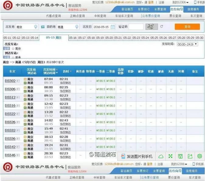Sort by 历时 duration column arrow
Screen dimensions: 205x181
coord(71,71)
